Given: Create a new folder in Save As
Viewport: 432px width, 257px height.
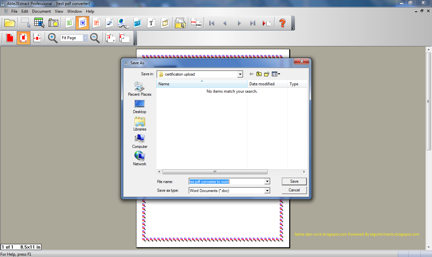Looking at the screenshot, I should click(266, 74).
